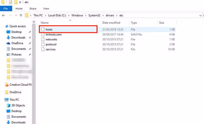204x124 pixels.
Task: Expand the address bar history dropdown
Action: 200,16
